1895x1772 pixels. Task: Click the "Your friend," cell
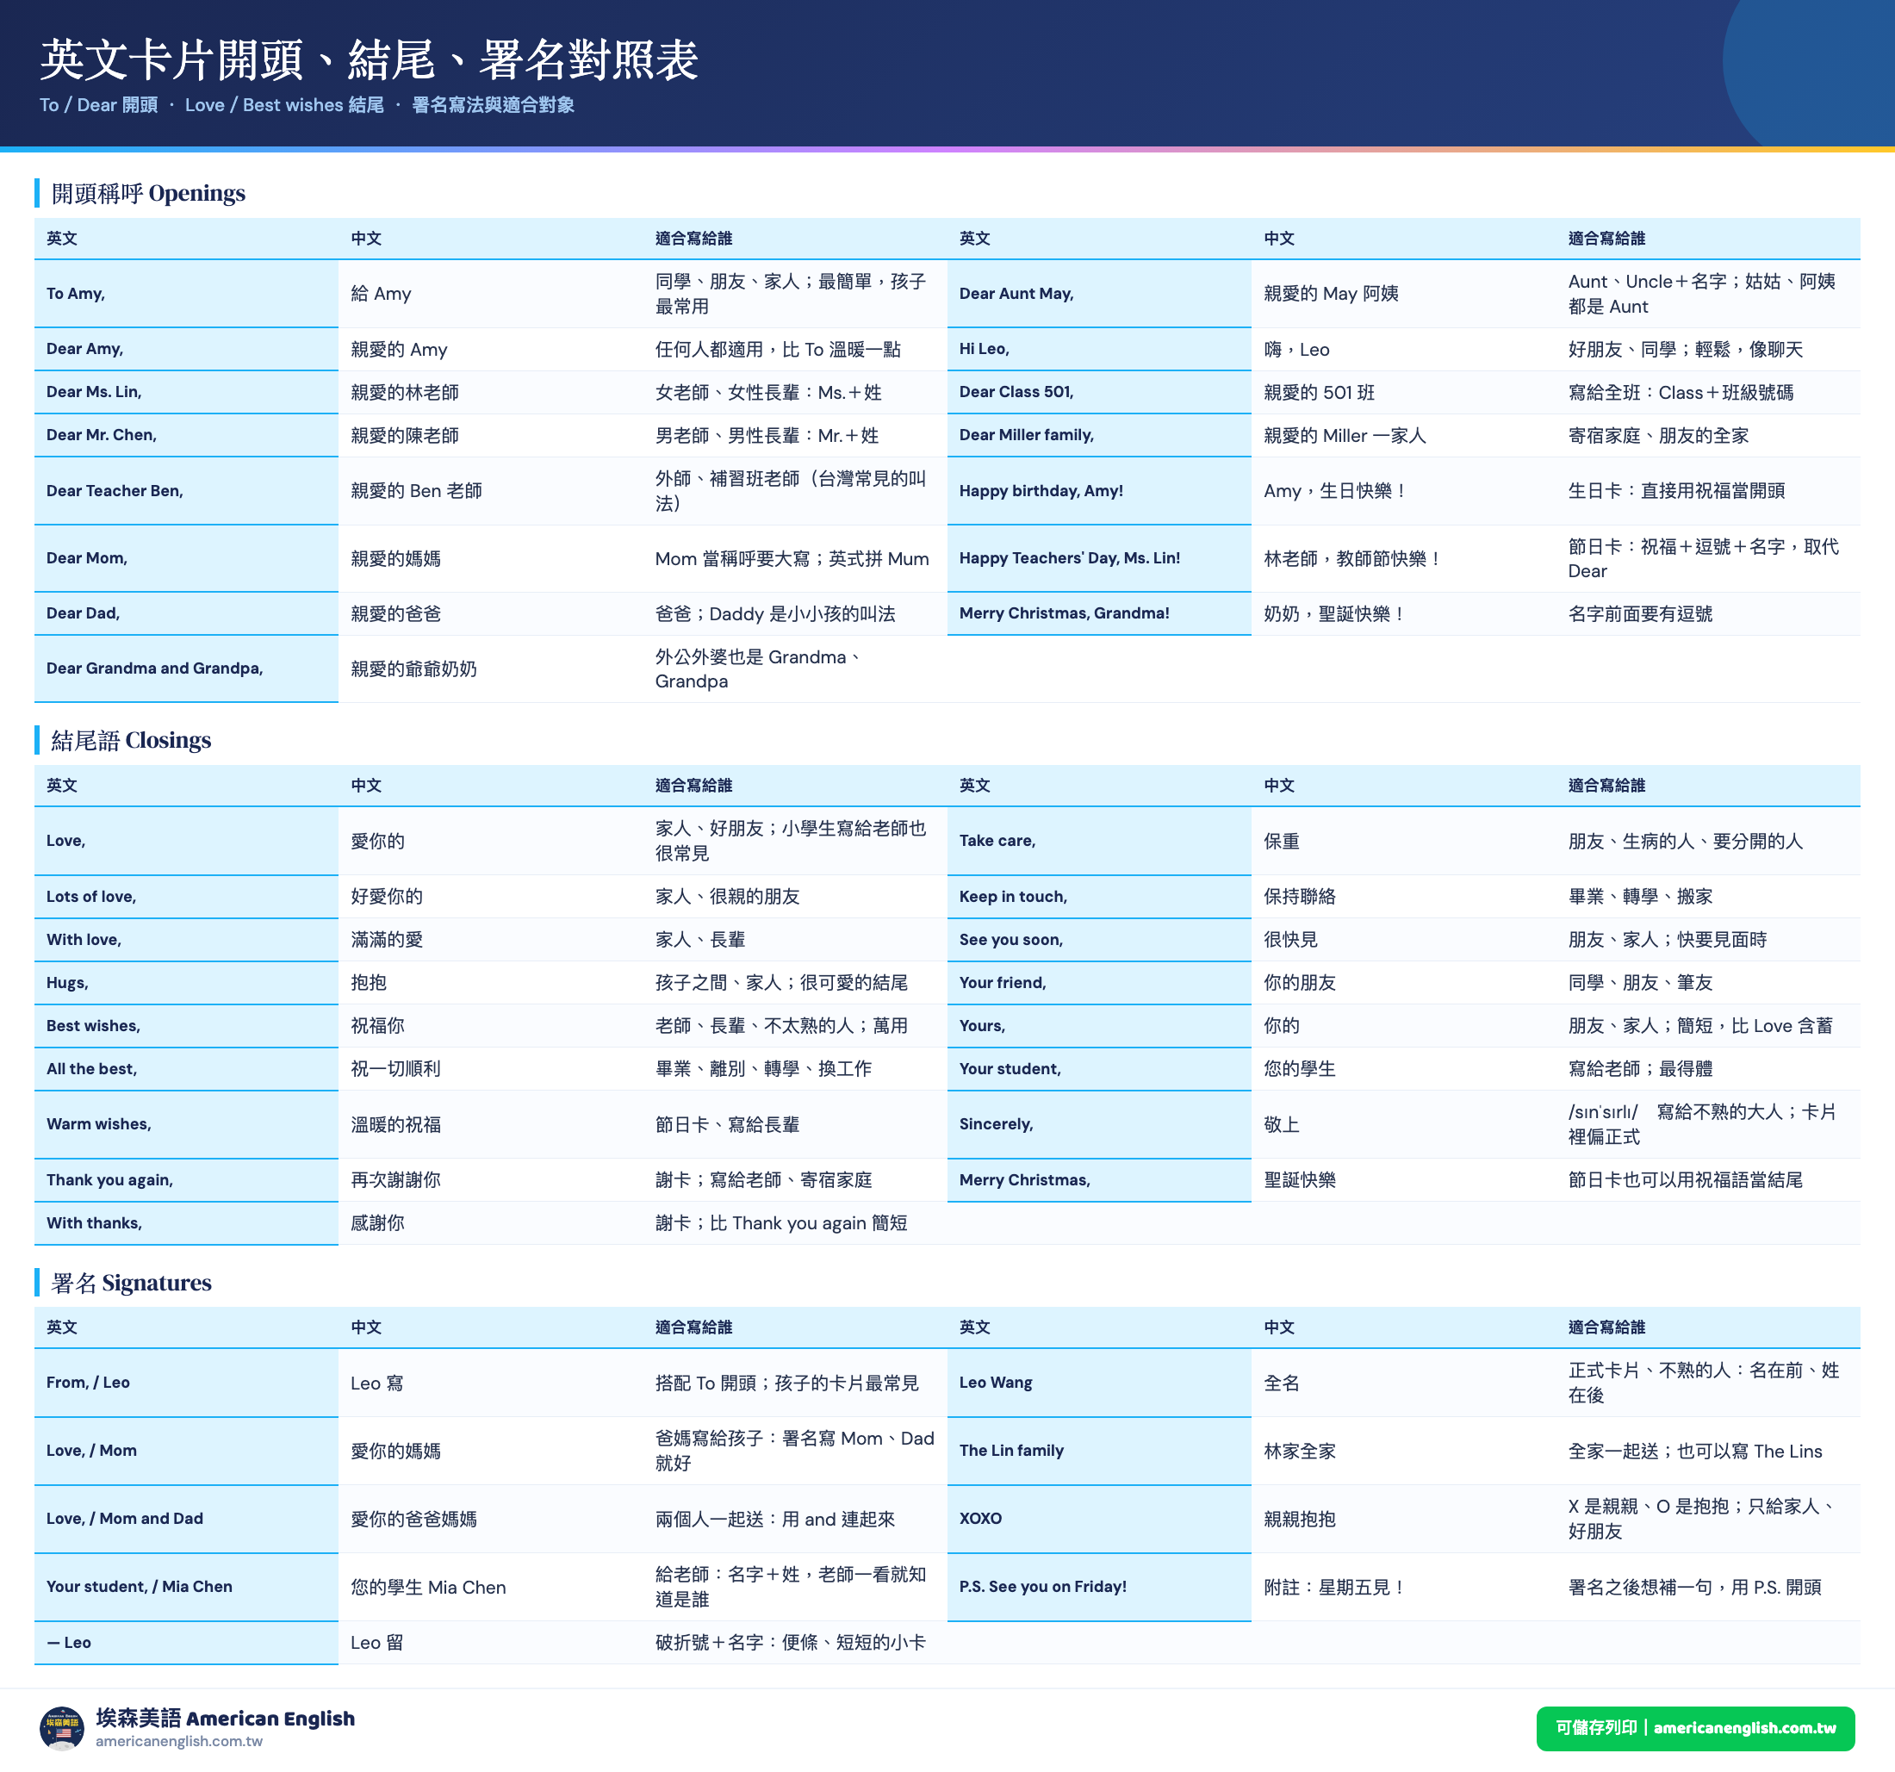[x=1099, y=983]
